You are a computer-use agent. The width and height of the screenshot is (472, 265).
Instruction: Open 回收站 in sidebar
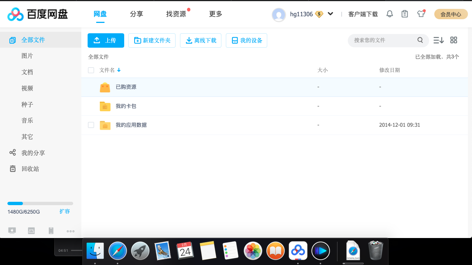click(30, 169)
